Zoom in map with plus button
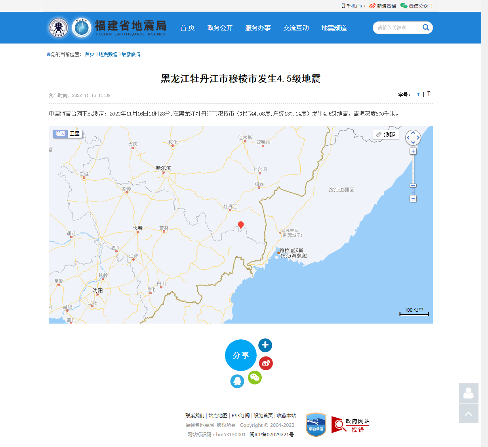Image resolution: width=488 pixels, height=447 pixels. point(413,151)
